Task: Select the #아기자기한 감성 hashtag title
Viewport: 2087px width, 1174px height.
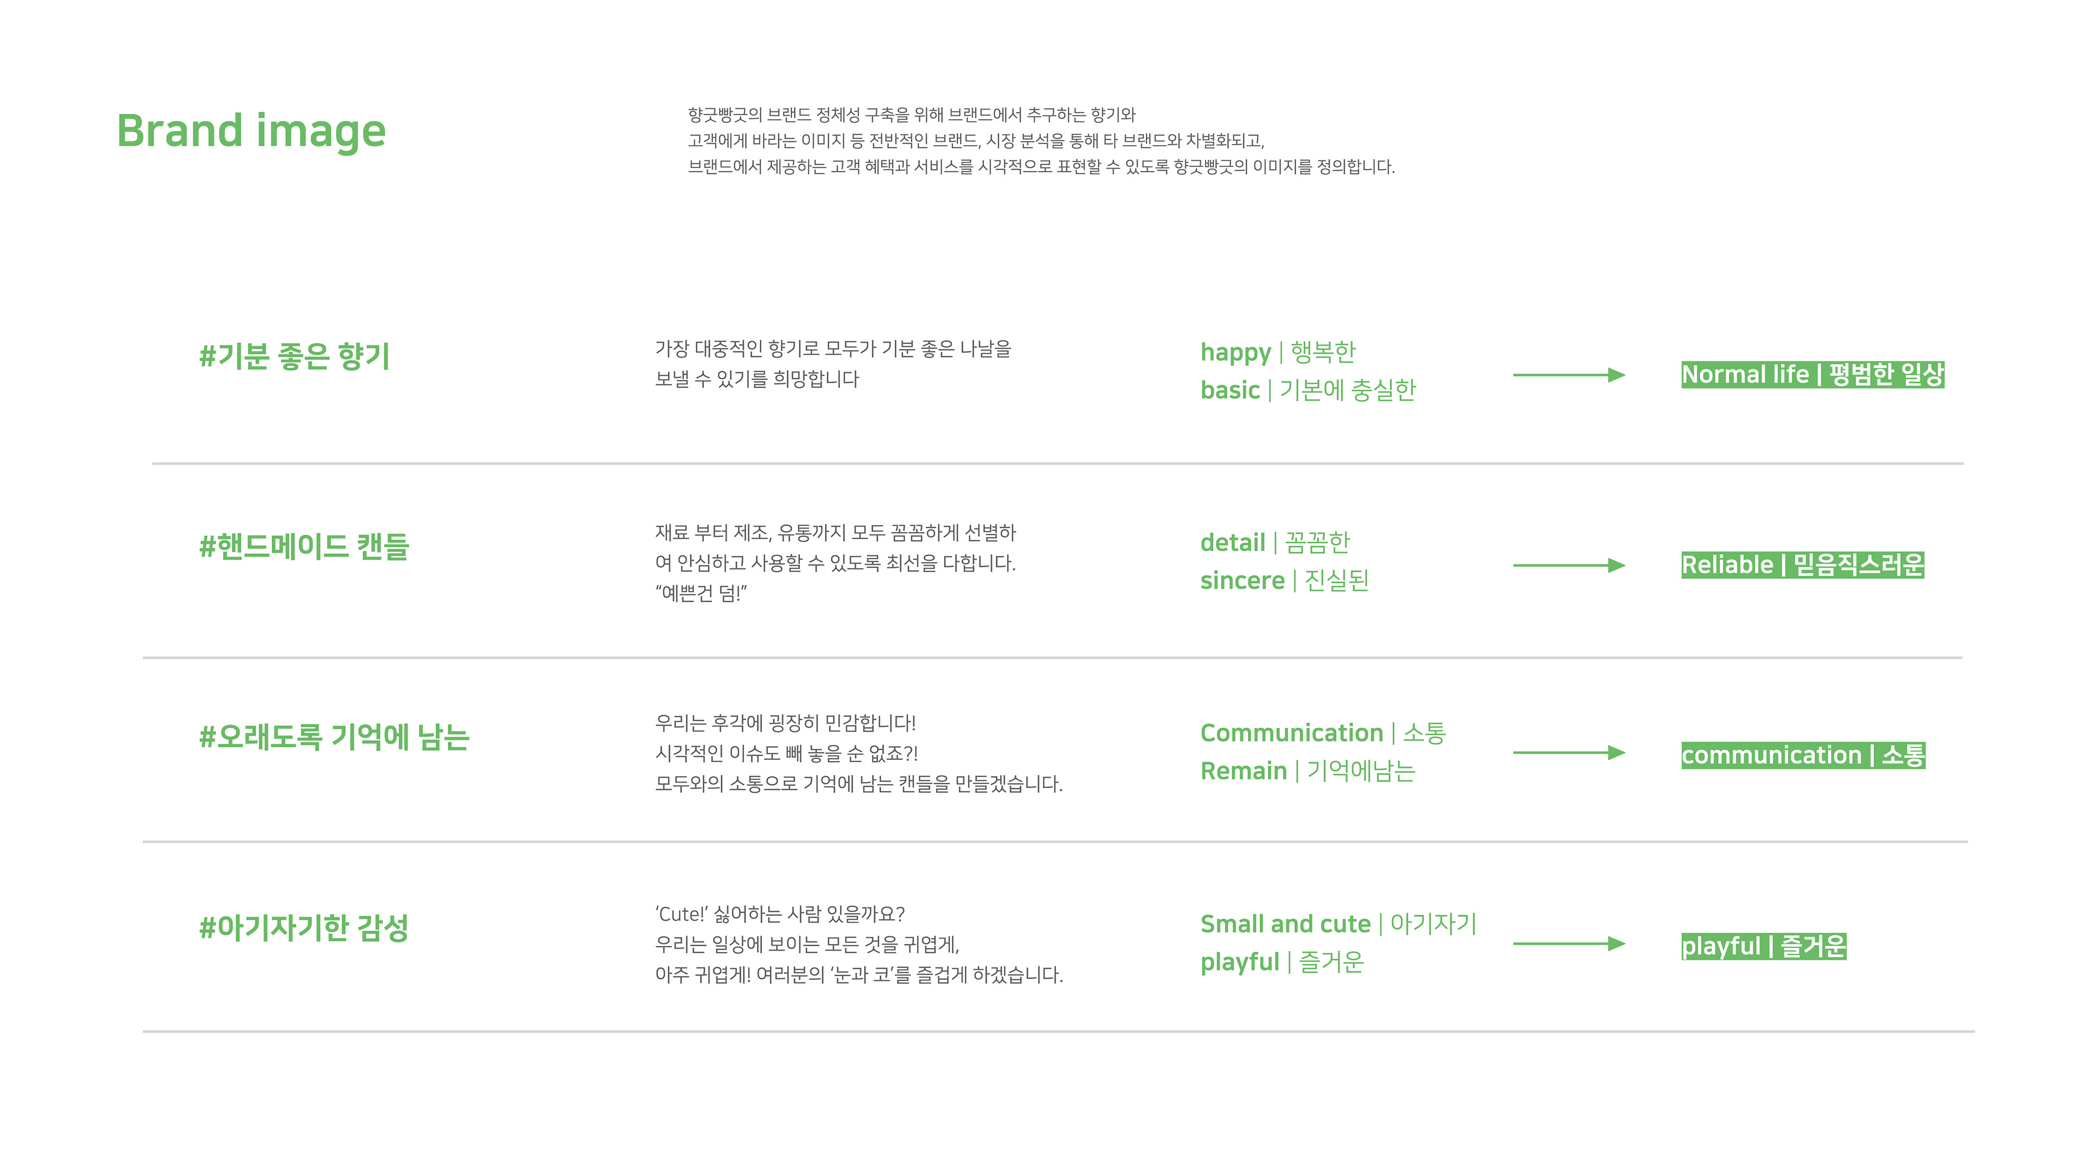Action: [304, 928]
